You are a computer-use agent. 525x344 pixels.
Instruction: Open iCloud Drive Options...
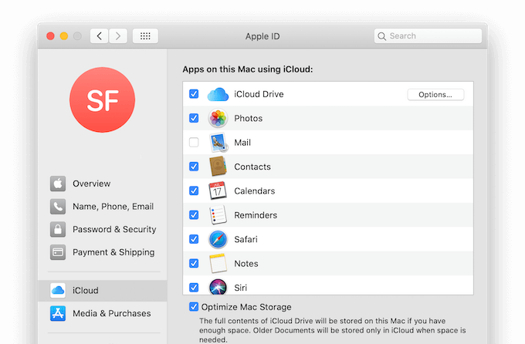(x=435, y=95)
